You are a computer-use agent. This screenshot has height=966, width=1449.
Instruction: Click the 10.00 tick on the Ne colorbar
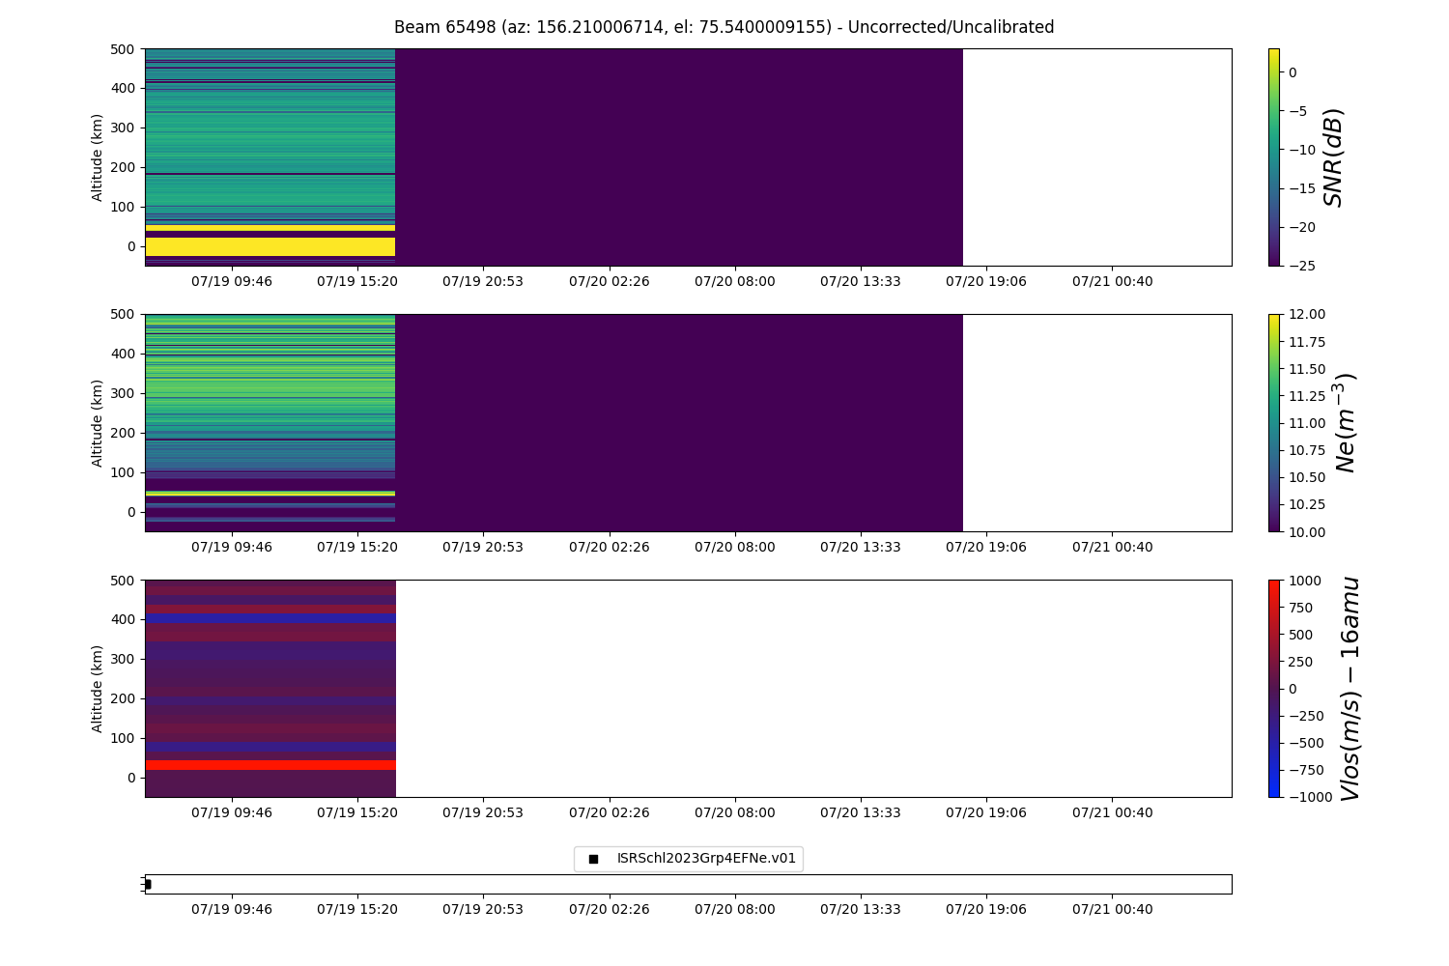[x=1306, y=531]
